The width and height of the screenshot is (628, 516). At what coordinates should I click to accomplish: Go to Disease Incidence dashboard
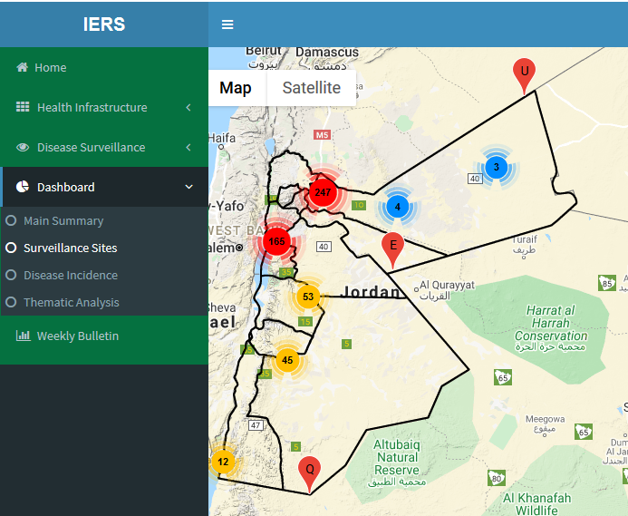pyautogui.click(x=71, y=275)
